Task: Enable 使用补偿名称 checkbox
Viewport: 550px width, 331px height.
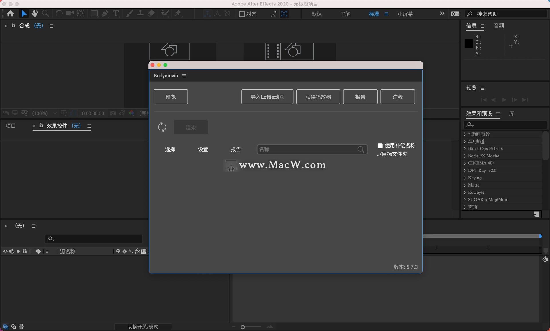Action: point(379,146)
